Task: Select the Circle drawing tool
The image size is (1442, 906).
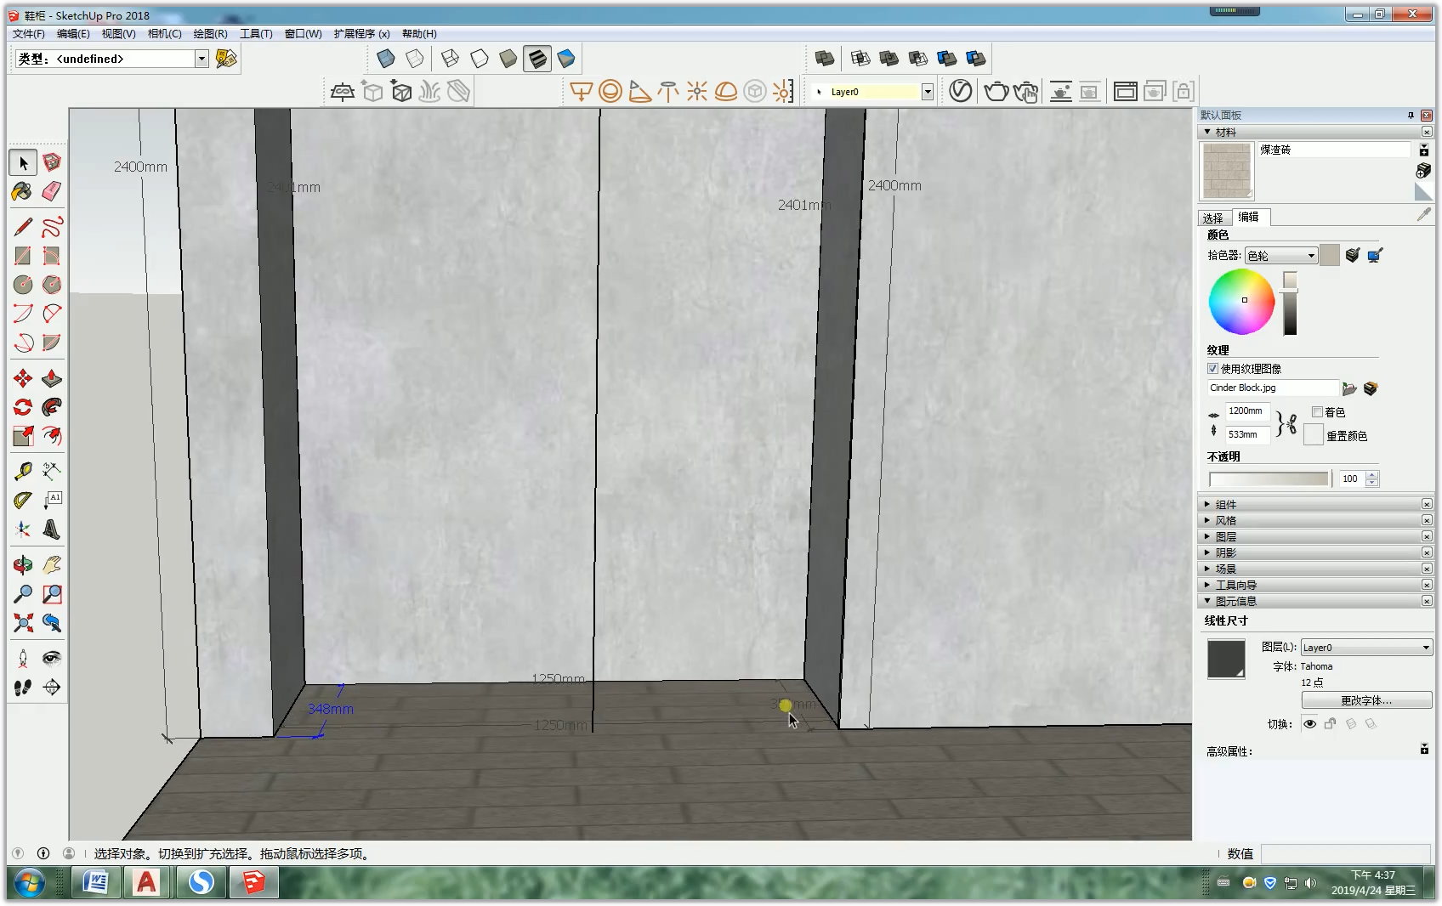Action: (x=23, y=285)
